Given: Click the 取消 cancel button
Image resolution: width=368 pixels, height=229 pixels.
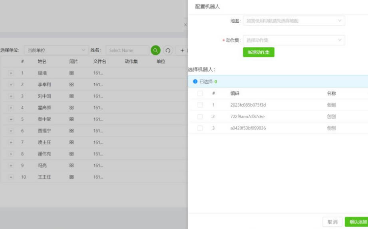Looking at the screenshot, I should click(332, 222).
